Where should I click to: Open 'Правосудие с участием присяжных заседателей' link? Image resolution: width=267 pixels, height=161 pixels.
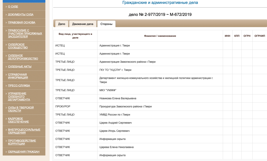25,33
